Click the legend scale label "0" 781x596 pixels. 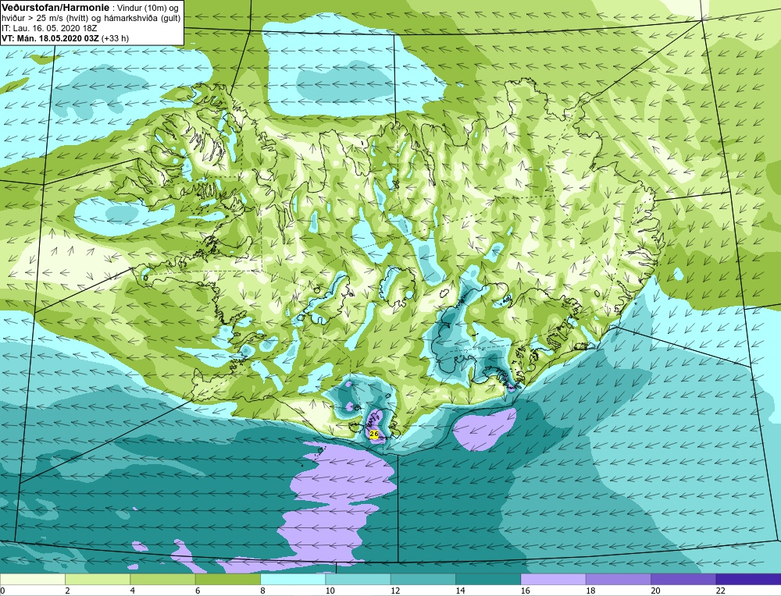coord(2,591)
